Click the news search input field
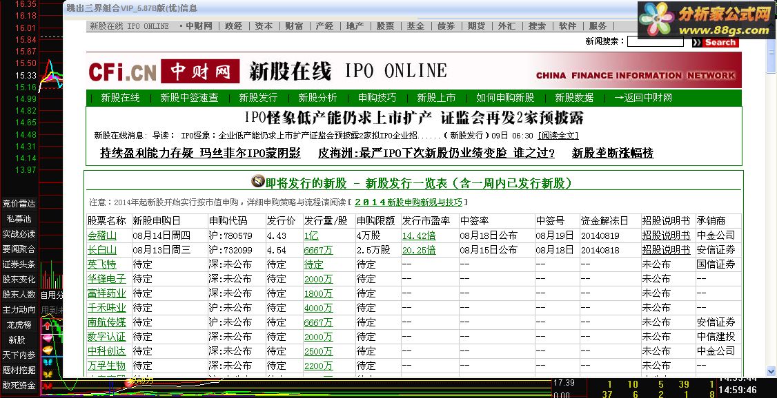Viewport: 777px width, 398px height. click(655, 41)
